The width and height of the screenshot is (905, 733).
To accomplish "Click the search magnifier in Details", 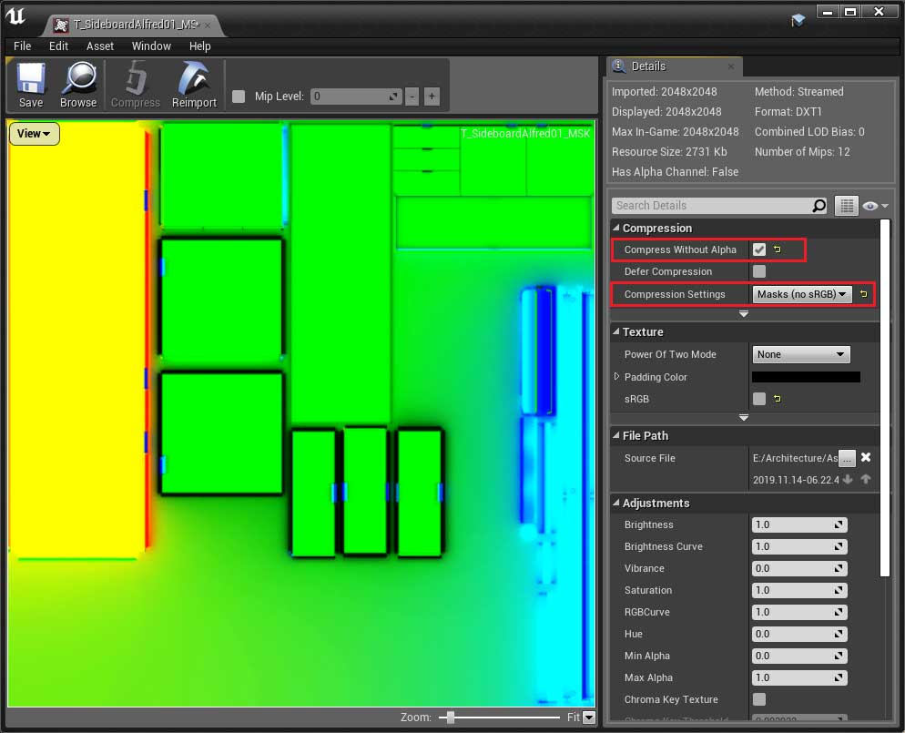I will pyautogui.click(x=819, y=206).
